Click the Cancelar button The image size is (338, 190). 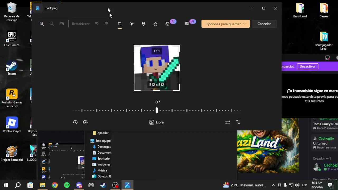[x=264, y=24]
